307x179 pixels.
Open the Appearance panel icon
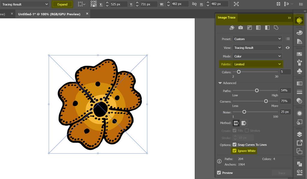[300, 113]
